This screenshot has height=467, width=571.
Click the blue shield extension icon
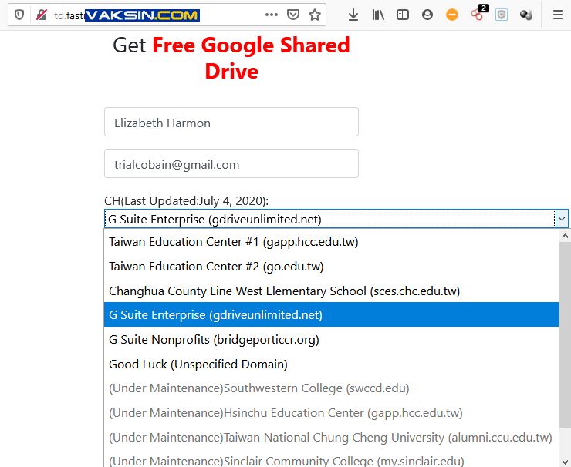pos(502,15)
